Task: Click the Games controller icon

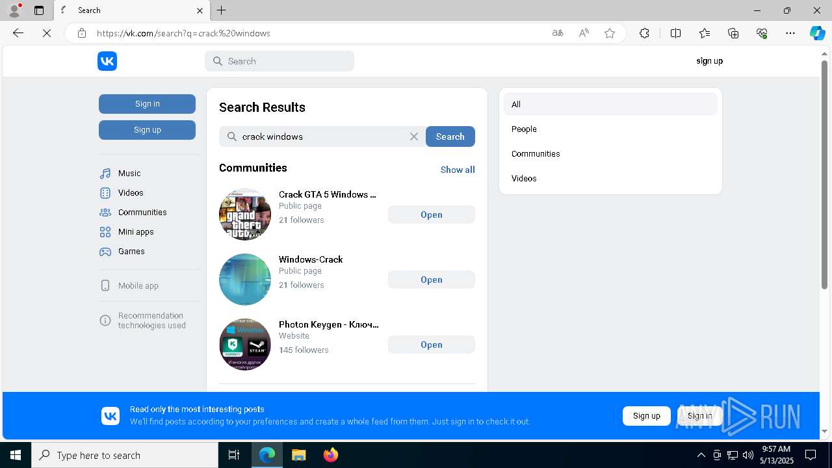Action: pos(105,252)
